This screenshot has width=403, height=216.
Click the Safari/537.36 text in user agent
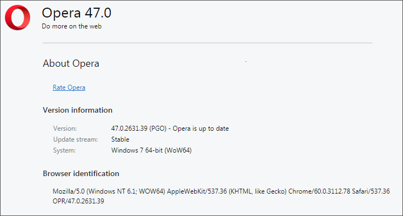point(371,191)
